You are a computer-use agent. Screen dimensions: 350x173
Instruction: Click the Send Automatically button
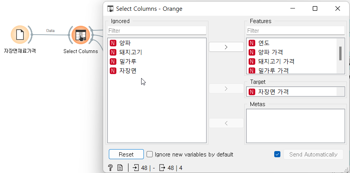(x=313, y=154)
